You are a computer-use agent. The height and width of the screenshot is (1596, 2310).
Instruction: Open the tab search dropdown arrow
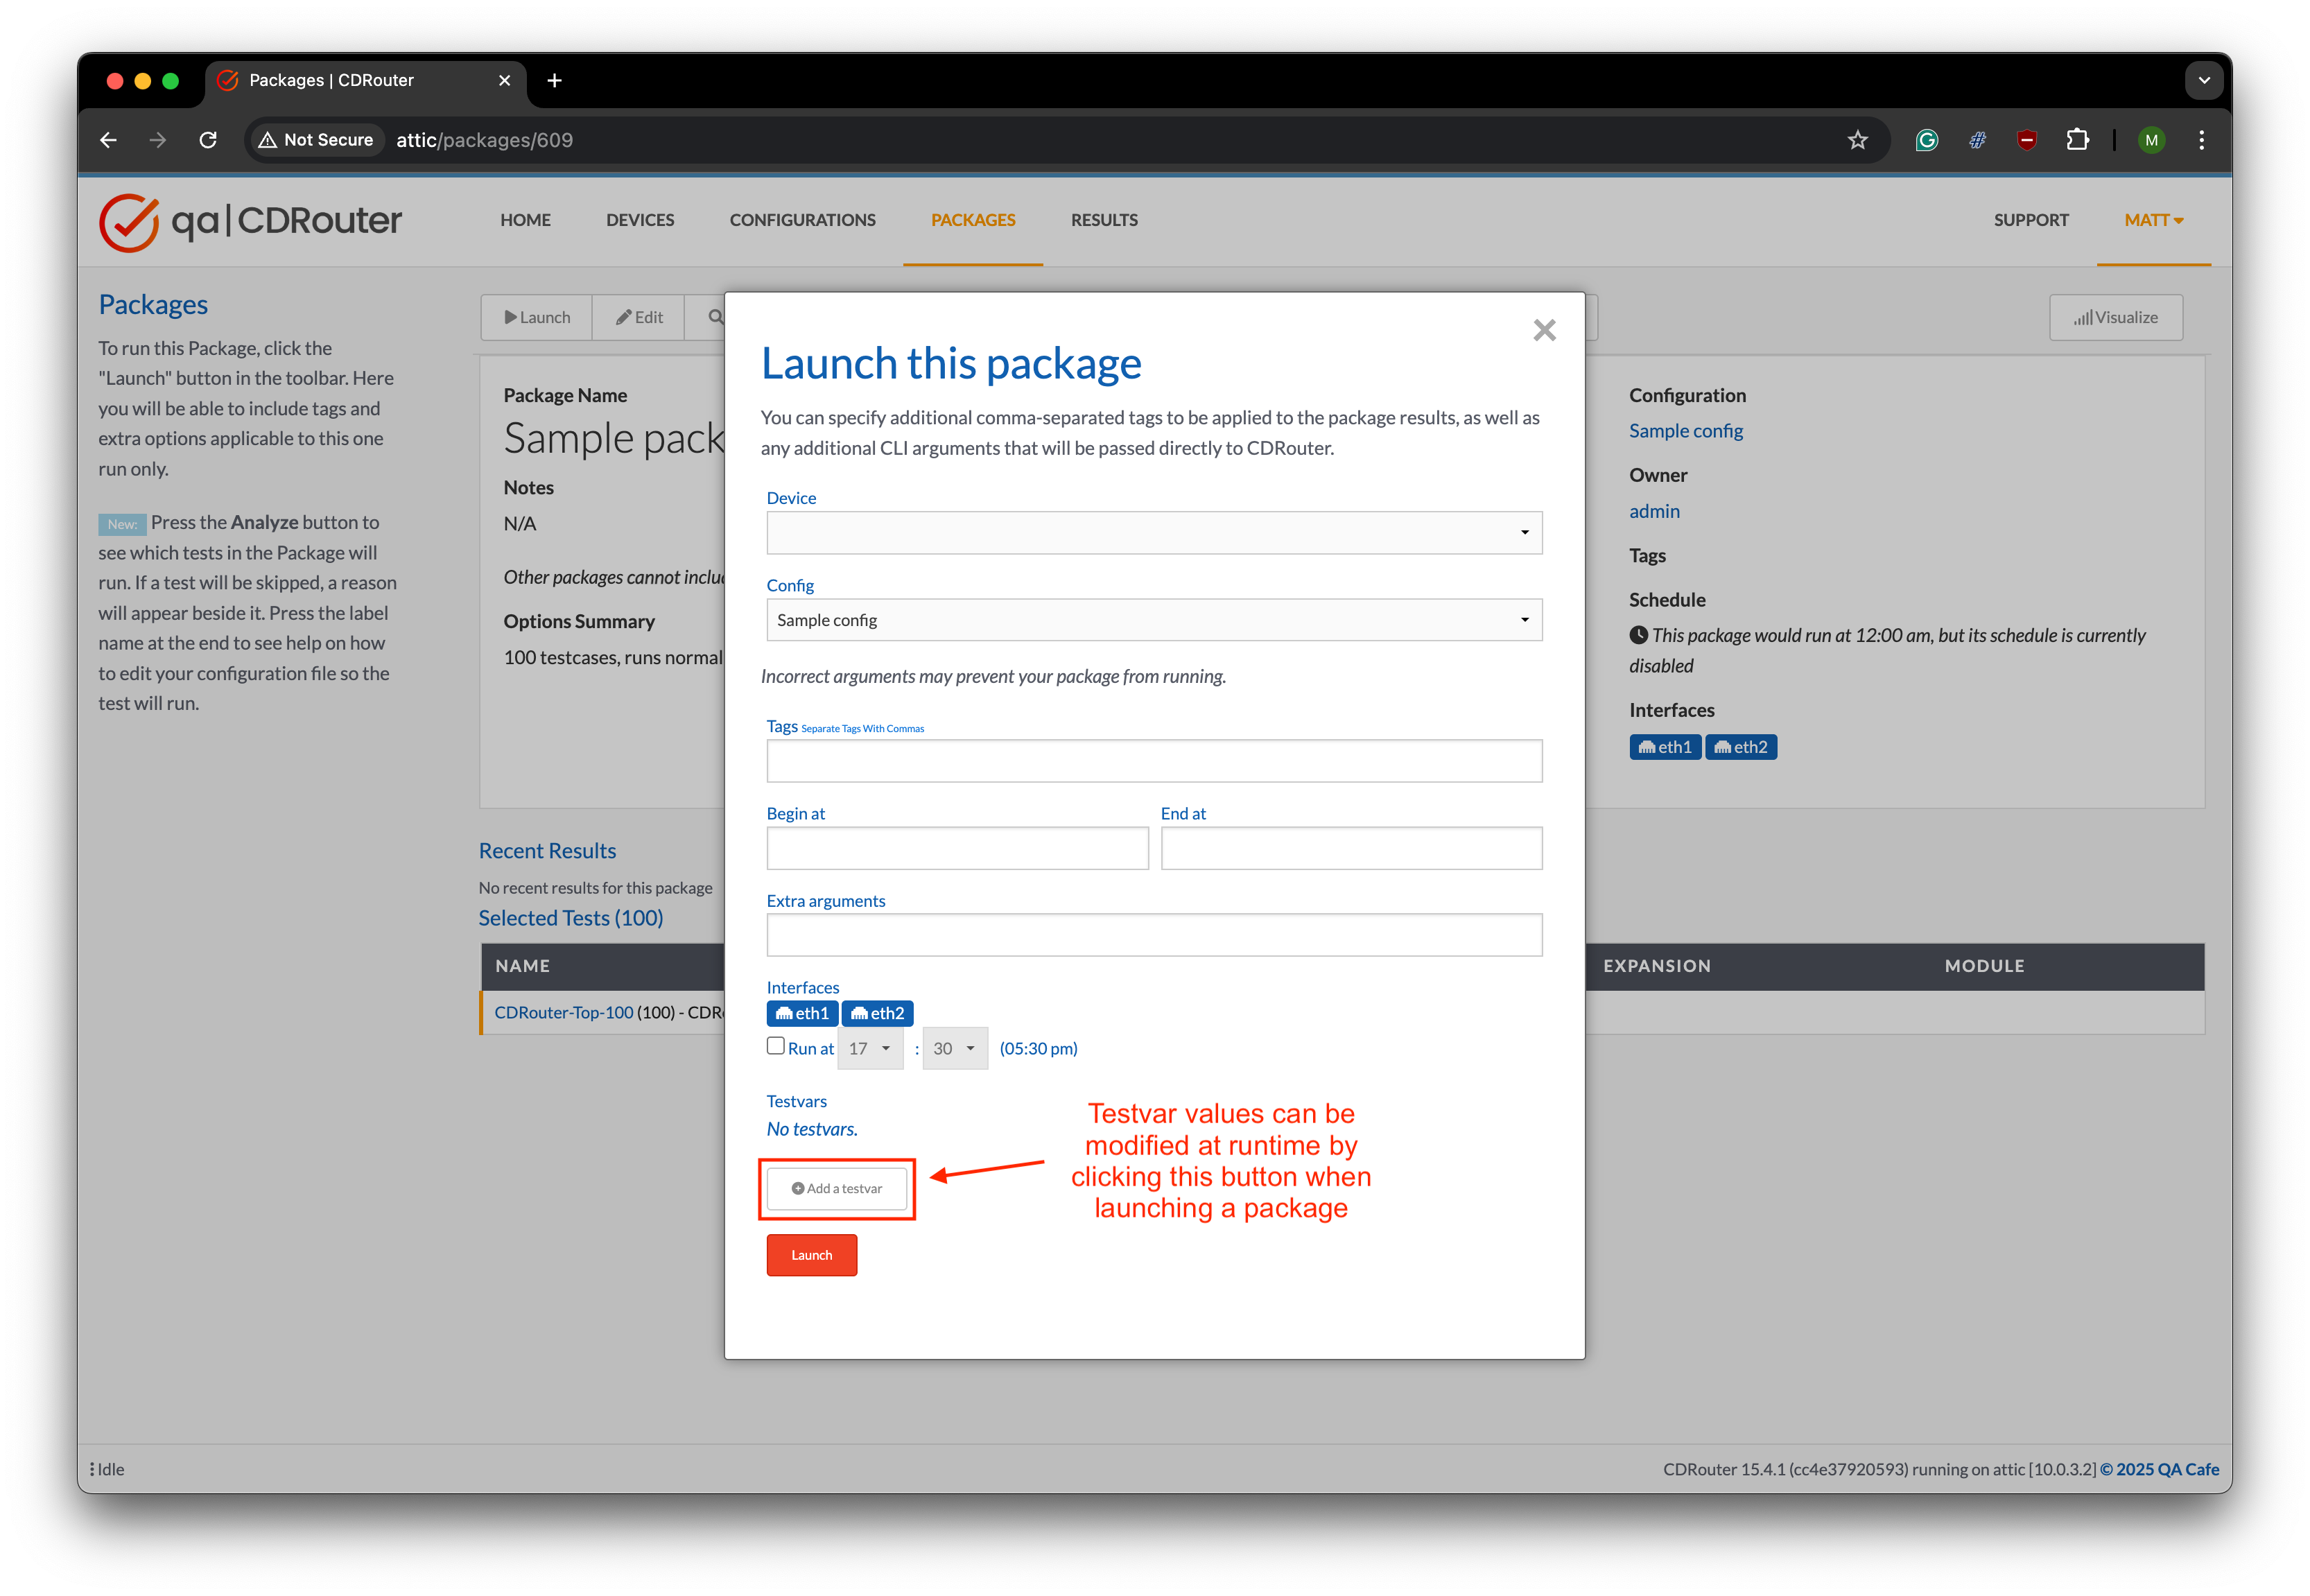tap(2203, 80)
